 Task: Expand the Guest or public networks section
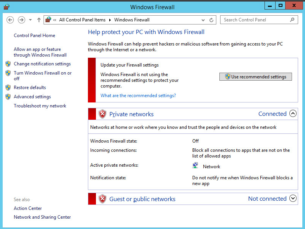click(x=293, y=198)
